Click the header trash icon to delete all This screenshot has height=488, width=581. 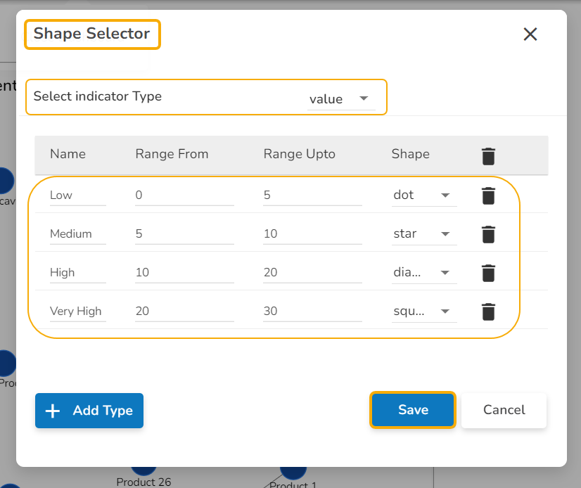point(489,156)
